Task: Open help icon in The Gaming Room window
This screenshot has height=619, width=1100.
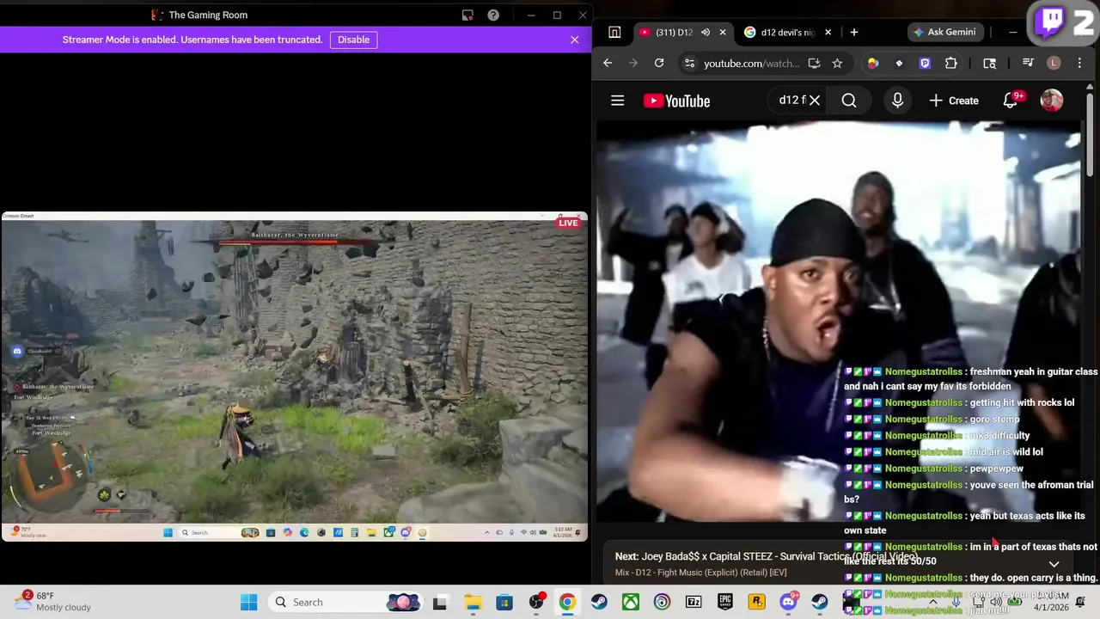Action: point(493,15)
